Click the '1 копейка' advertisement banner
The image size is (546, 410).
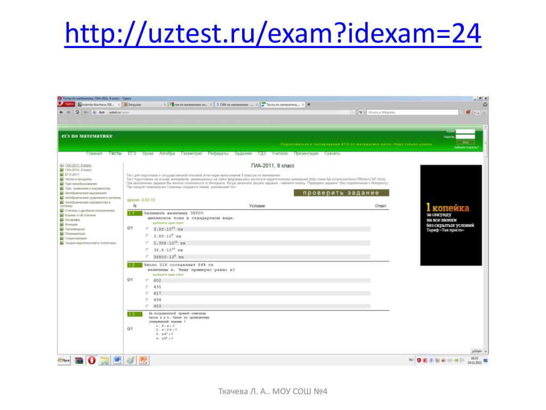tap(451, 215)
